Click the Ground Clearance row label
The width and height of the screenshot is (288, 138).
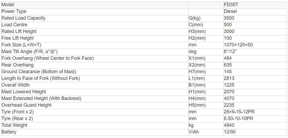point(39,72)
